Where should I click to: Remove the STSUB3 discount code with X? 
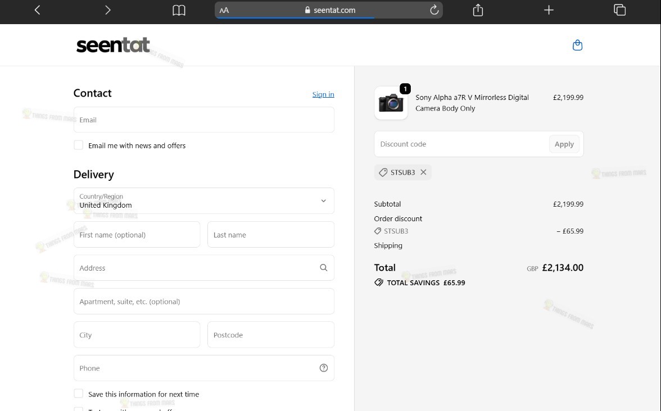coord(423,172)
